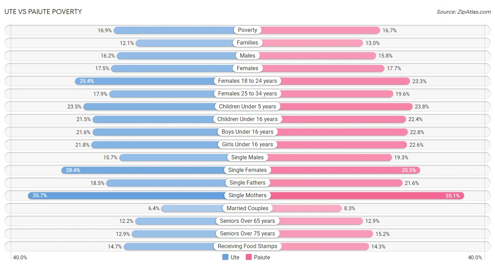Click the Paiute Married Couples 8.3% bar
495x266 pixels.
(295, 208)
